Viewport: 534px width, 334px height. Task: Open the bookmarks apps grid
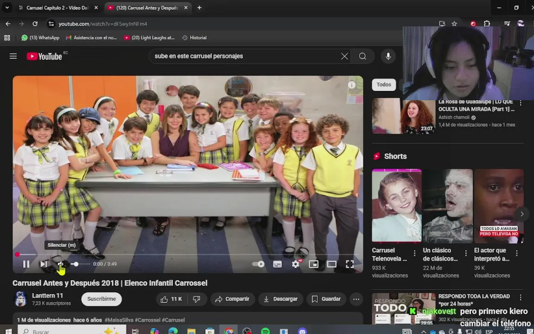7,38
